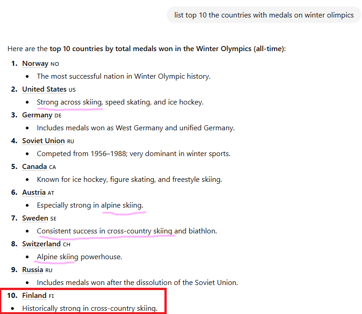Click text 'Strong across skiing, speed skating, and ice hockey.'
Viewport: 362px width, 314px height.
[120, 102]
